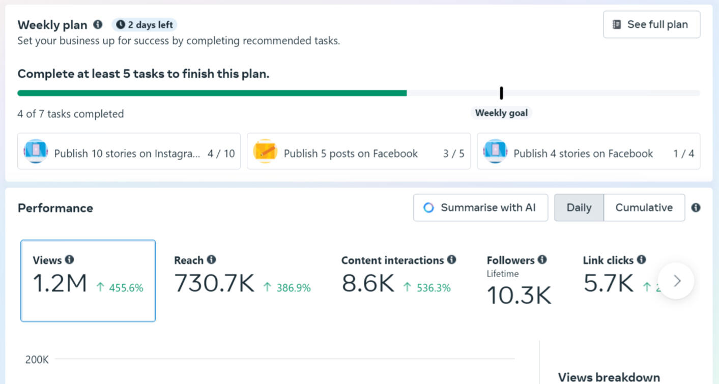
Task: Click the Meta AI circle icon
Action: pos(428,208)
